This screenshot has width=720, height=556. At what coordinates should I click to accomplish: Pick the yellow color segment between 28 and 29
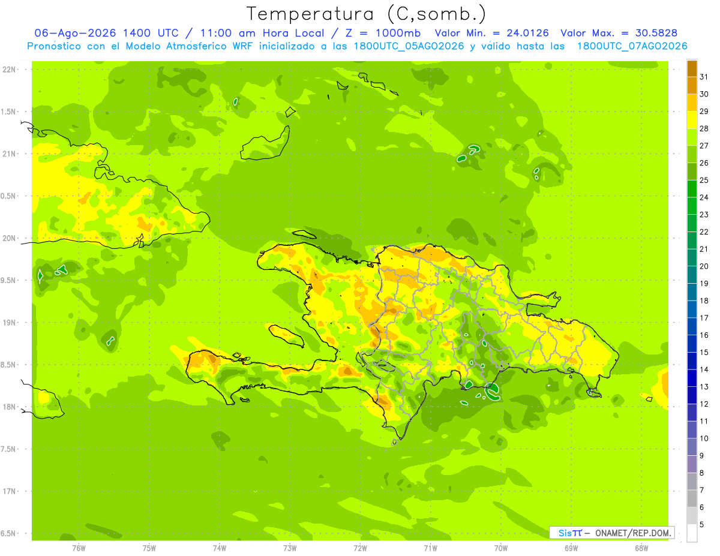click(x=692, y=120)
